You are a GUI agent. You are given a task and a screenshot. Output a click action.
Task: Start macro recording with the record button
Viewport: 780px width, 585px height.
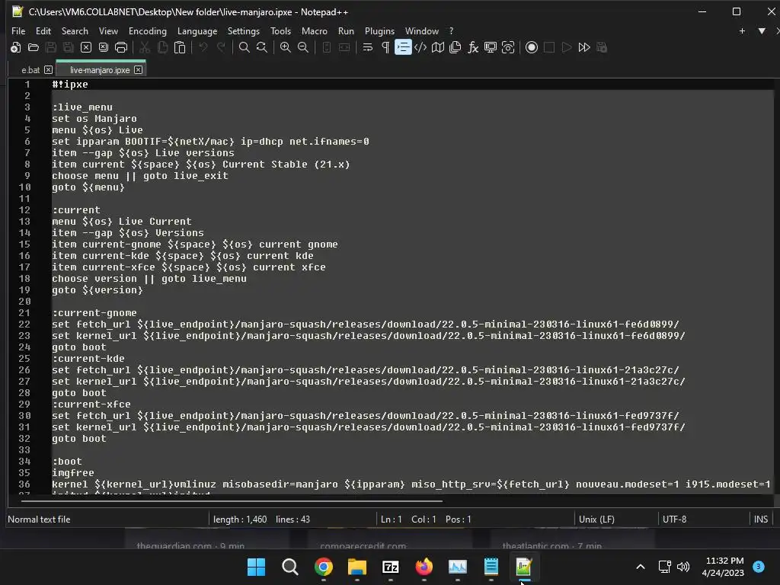[x=532, y=47]
